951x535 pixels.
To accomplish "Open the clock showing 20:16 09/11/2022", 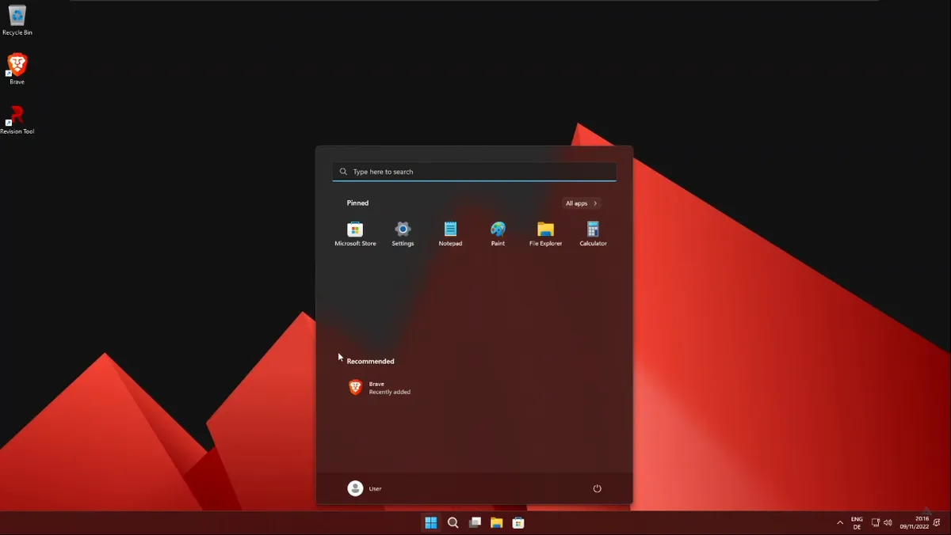I will [x=914, y=523].
